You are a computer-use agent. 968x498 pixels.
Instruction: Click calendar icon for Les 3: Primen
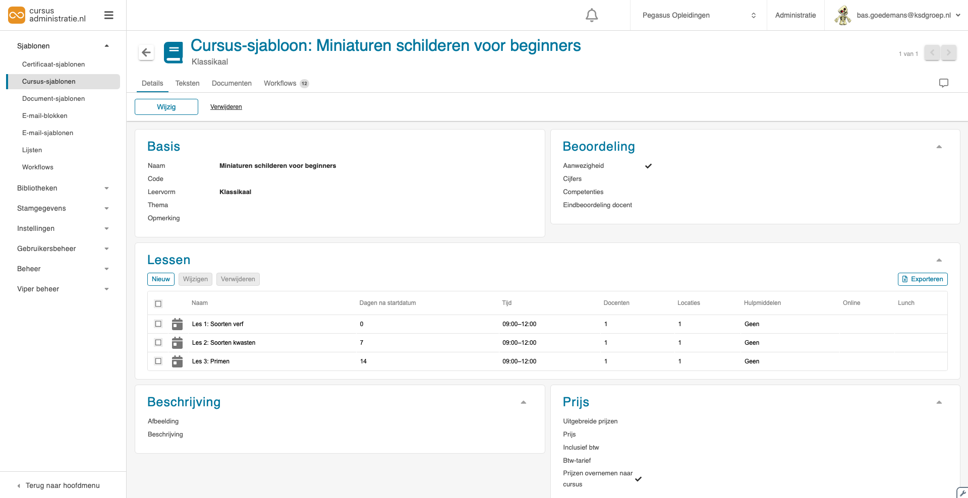[x=177, y=361]
